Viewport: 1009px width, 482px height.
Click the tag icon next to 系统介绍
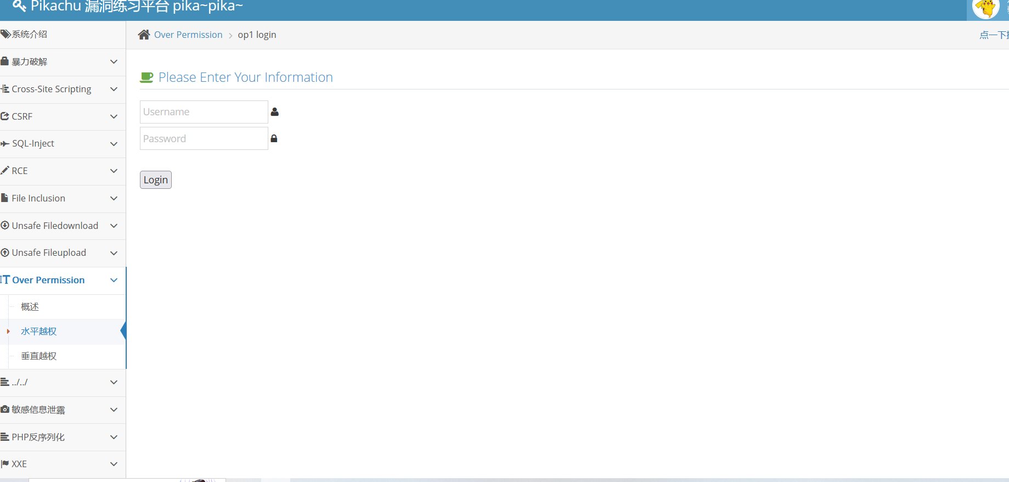click(5, 34)
